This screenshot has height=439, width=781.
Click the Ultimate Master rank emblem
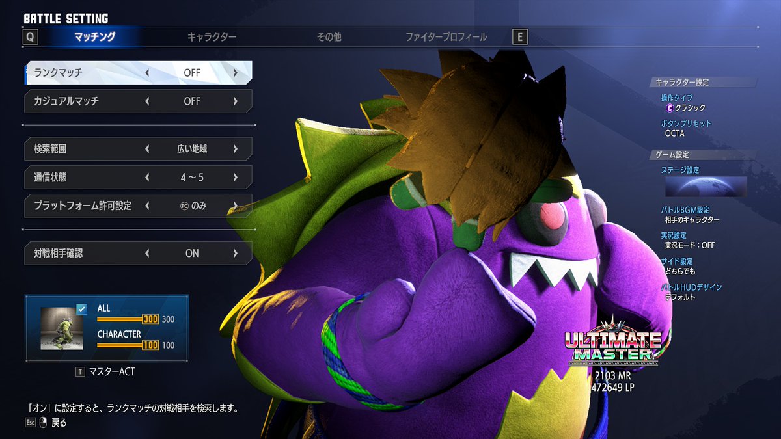pyautogui.click(x=612, y=341)
